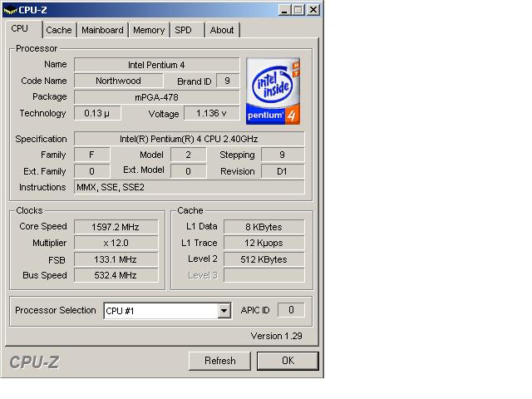
Task: Click the Processor Selection label
Action: (x=56, y=310)
